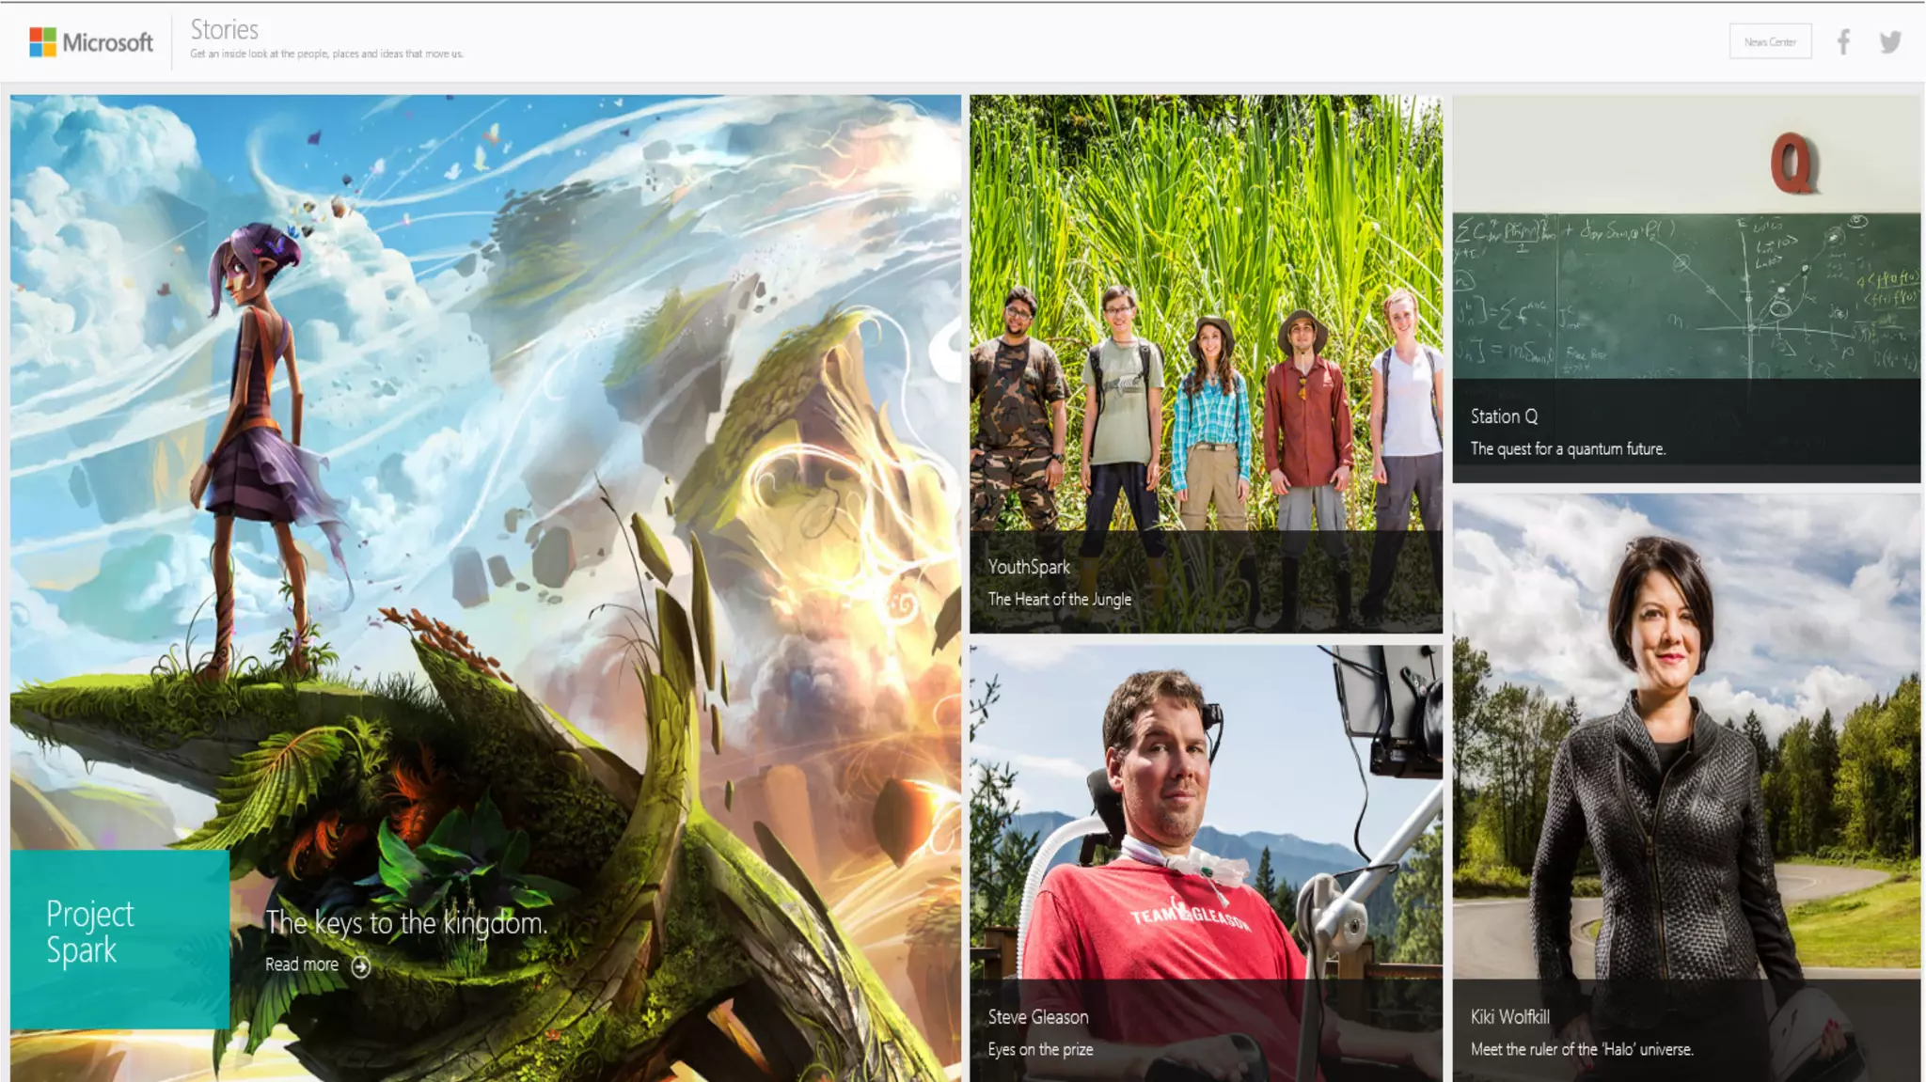The width and height of the screenshot is (1926, 1082).
Task: Click Meet the ruler of Halo caption
Action: coord(1582,1050)
